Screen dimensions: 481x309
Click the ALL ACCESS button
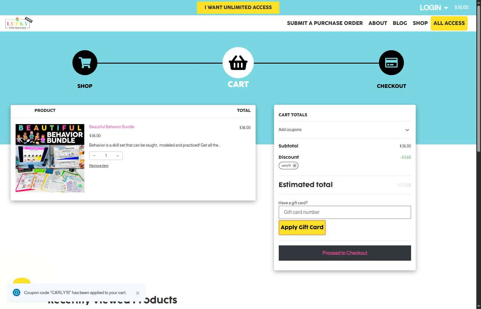click(449, 23)
